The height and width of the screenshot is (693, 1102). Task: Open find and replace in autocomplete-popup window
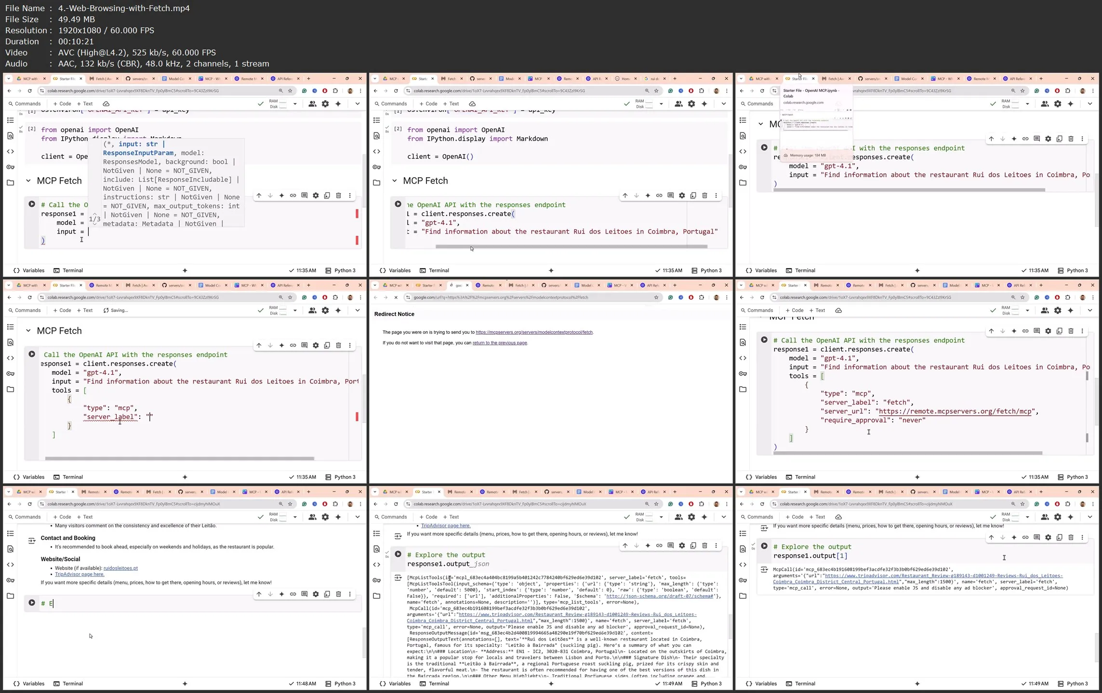click(11, 136)
